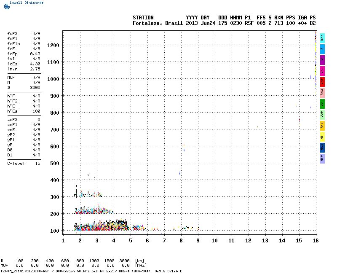Click the y-axis label 1200
The height and width of the screenshot is (274, 337).
tap(53, 46)
